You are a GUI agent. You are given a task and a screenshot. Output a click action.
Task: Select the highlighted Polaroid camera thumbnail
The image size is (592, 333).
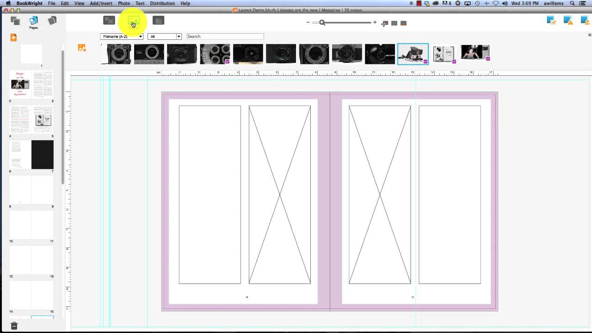[413, 54]
